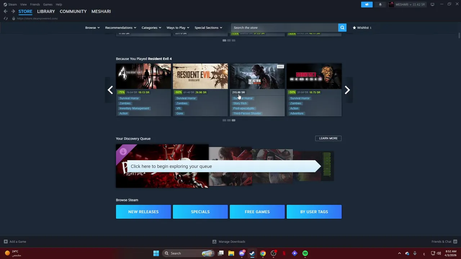
Task: Click the volume speaker tray icon
Action: [x=439, y=253]
